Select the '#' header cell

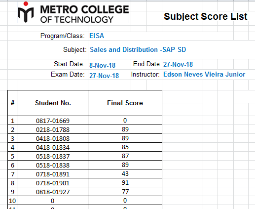click(x=12, y=103)
